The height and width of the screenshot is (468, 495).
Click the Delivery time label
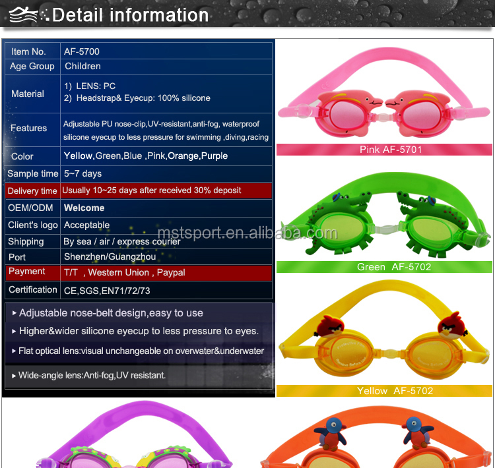pyautogui.click(x=32, y=190)
